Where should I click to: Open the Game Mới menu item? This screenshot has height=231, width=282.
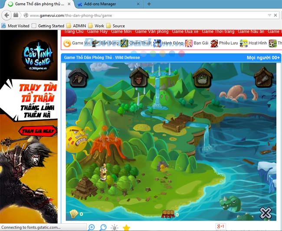[121, 32]
